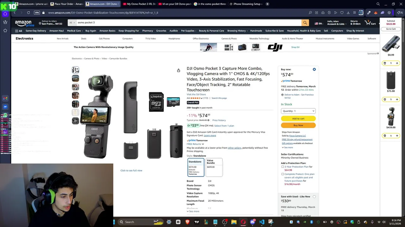Expand See more under product specs
This screenshot has height=227, width=405.
click(x=193, y=211)
